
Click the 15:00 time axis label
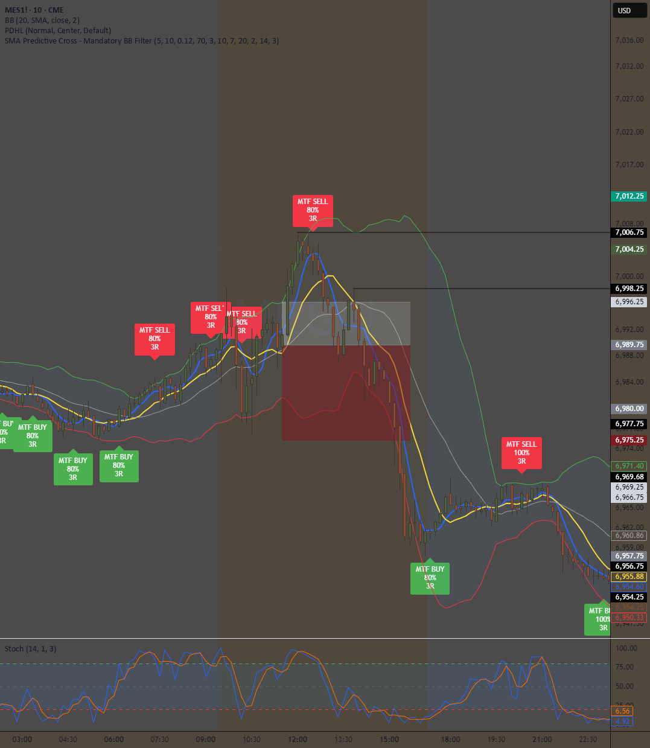coord(389,740)
